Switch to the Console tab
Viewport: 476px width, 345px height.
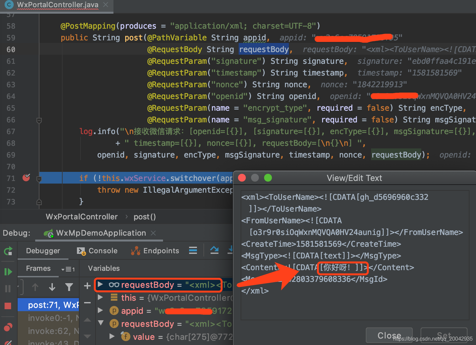coord(97,251)
